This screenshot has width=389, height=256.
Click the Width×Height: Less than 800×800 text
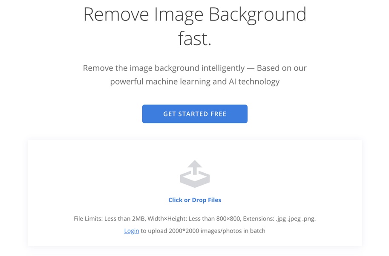coord(194,219)
